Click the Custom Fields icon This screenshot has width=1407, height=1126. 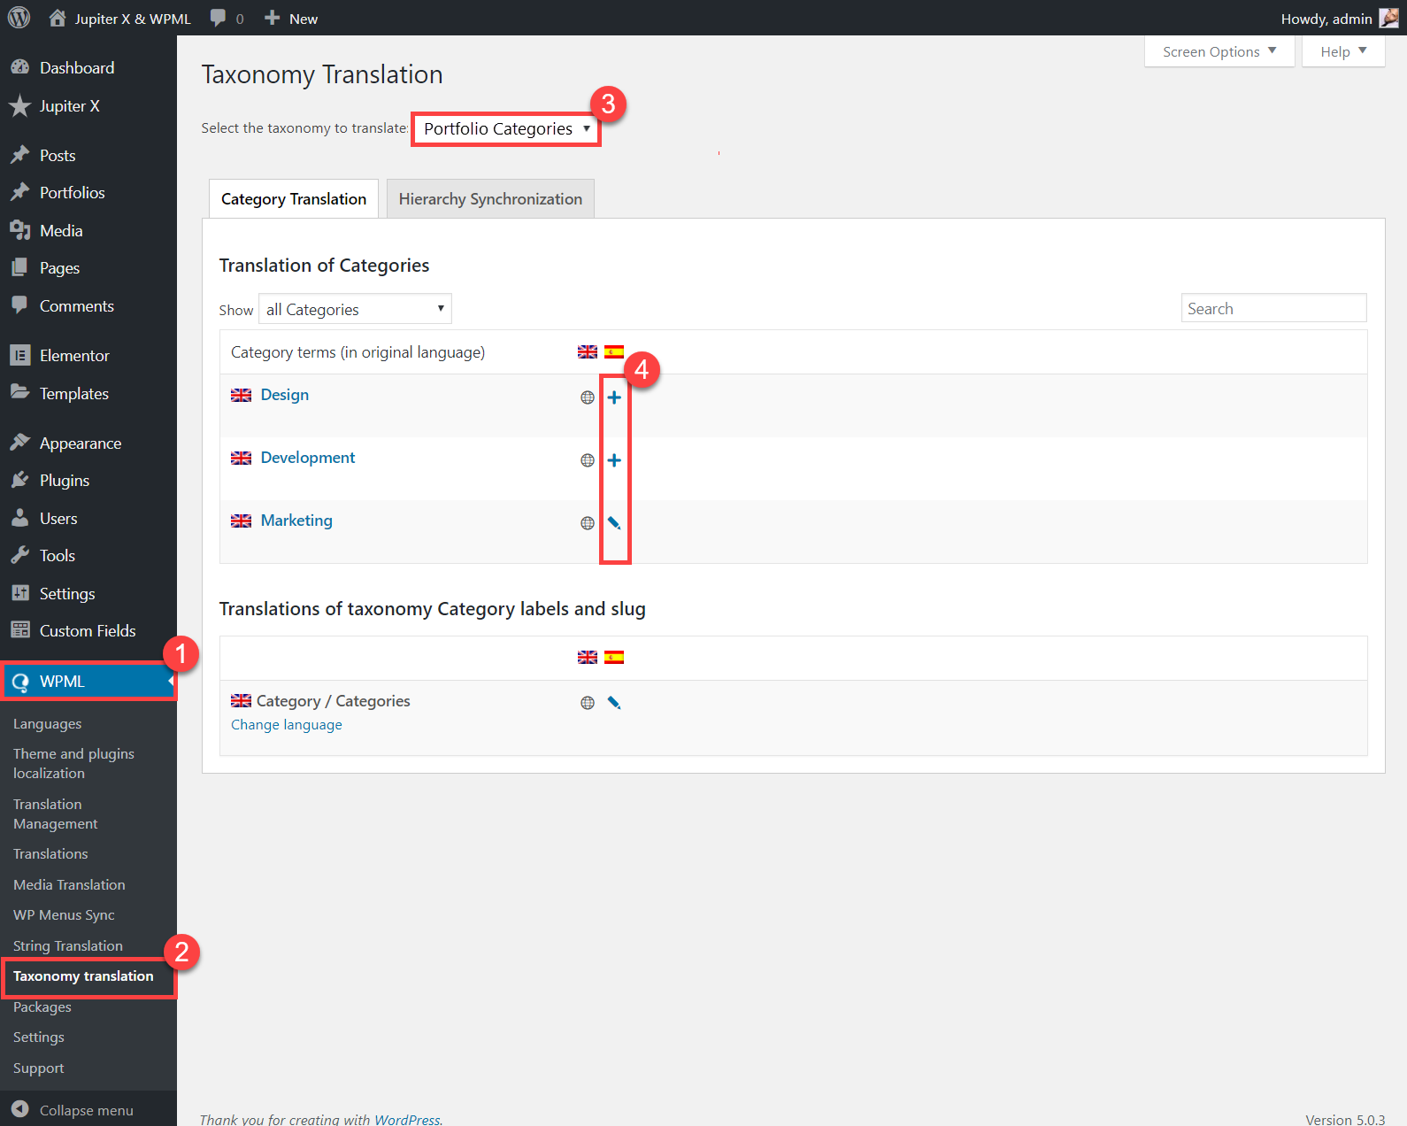coord(19,630)
